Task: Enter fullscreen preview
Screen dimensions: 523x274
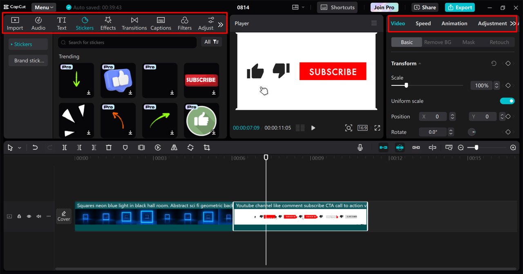Action: tap(377, 128)
